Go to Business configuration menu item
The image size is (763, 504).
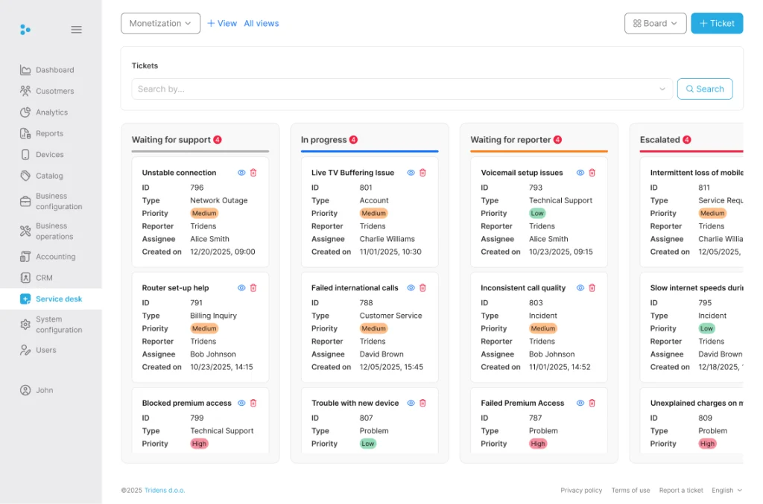[x=58, y=202]
